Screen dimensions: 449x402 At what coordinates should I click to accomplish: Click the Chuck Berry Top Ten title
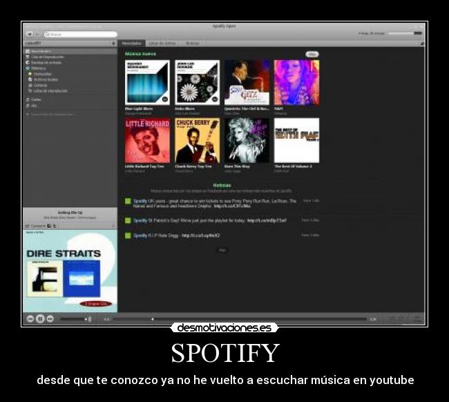[x=193, y=166]
